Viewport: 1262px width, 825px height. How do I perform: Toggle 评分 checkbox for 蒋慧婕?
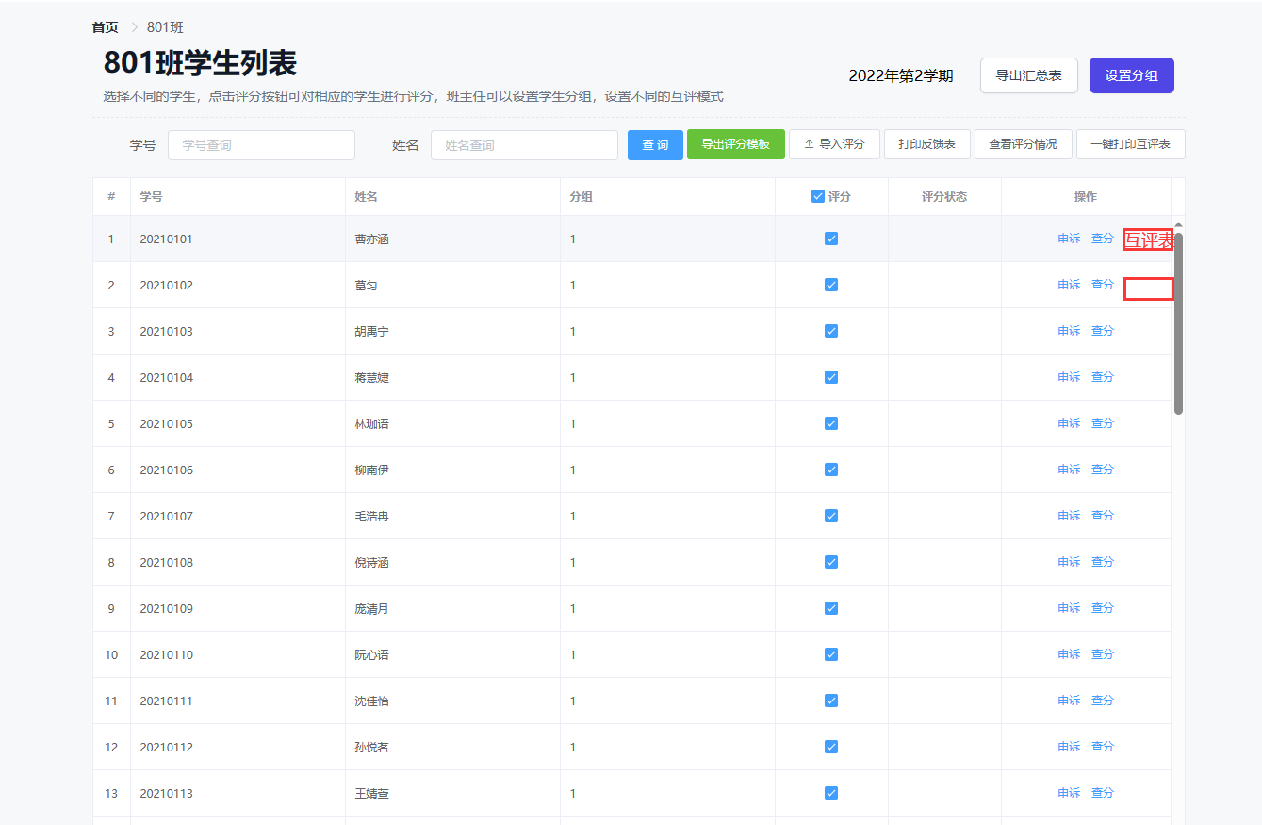(831, 377)
